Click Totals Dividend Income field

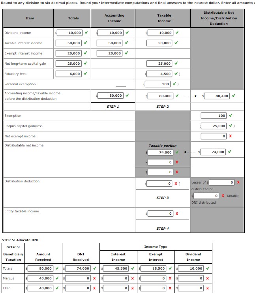191,268
